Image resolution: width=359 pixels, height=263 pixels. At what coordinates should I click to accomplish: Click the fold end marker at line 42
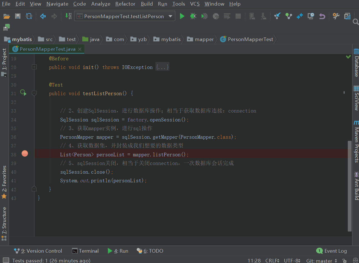[34, 189]
